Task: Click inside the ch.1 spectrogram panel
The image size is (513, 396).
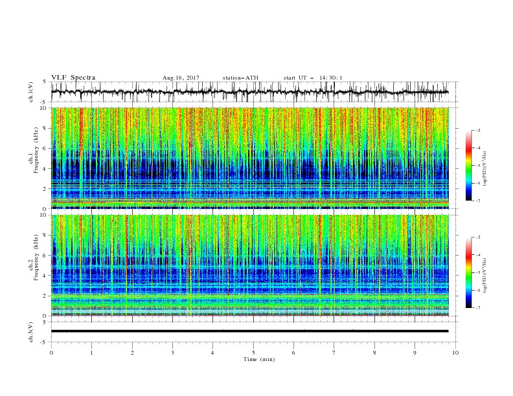Action: pos(250,158)
